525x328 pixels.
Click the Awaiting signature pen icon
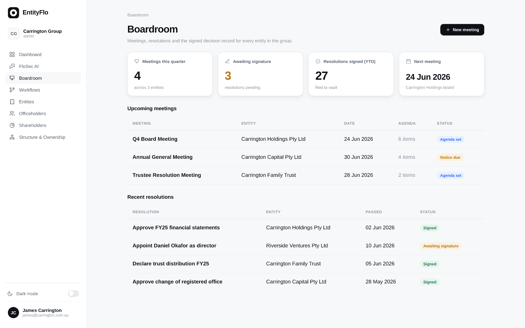point(227,61)
